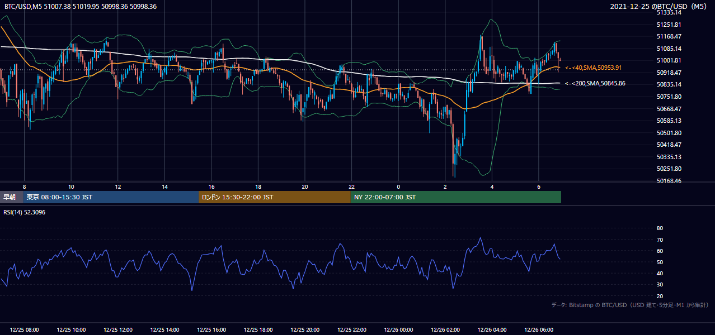Click the white 200 SMA 50845.86 label
715x335 pixels.
pyautogui.click(x=595, y=84)
